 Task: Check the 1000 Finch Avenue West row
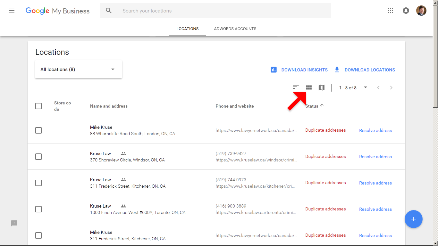[x=38, y=209]
